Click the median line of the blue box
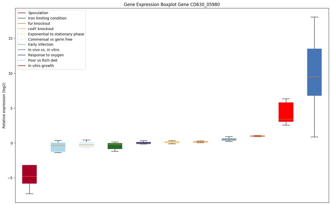The height and width of the screenshot is (205, 331). tap(314, 77)
